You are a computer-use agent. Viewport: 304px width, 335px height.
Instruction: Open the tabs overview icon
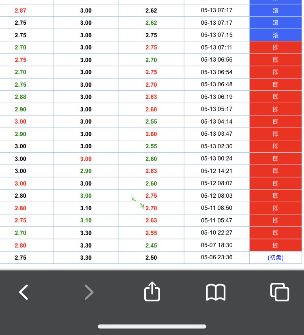pyautogui.click(x=280, y=292)
